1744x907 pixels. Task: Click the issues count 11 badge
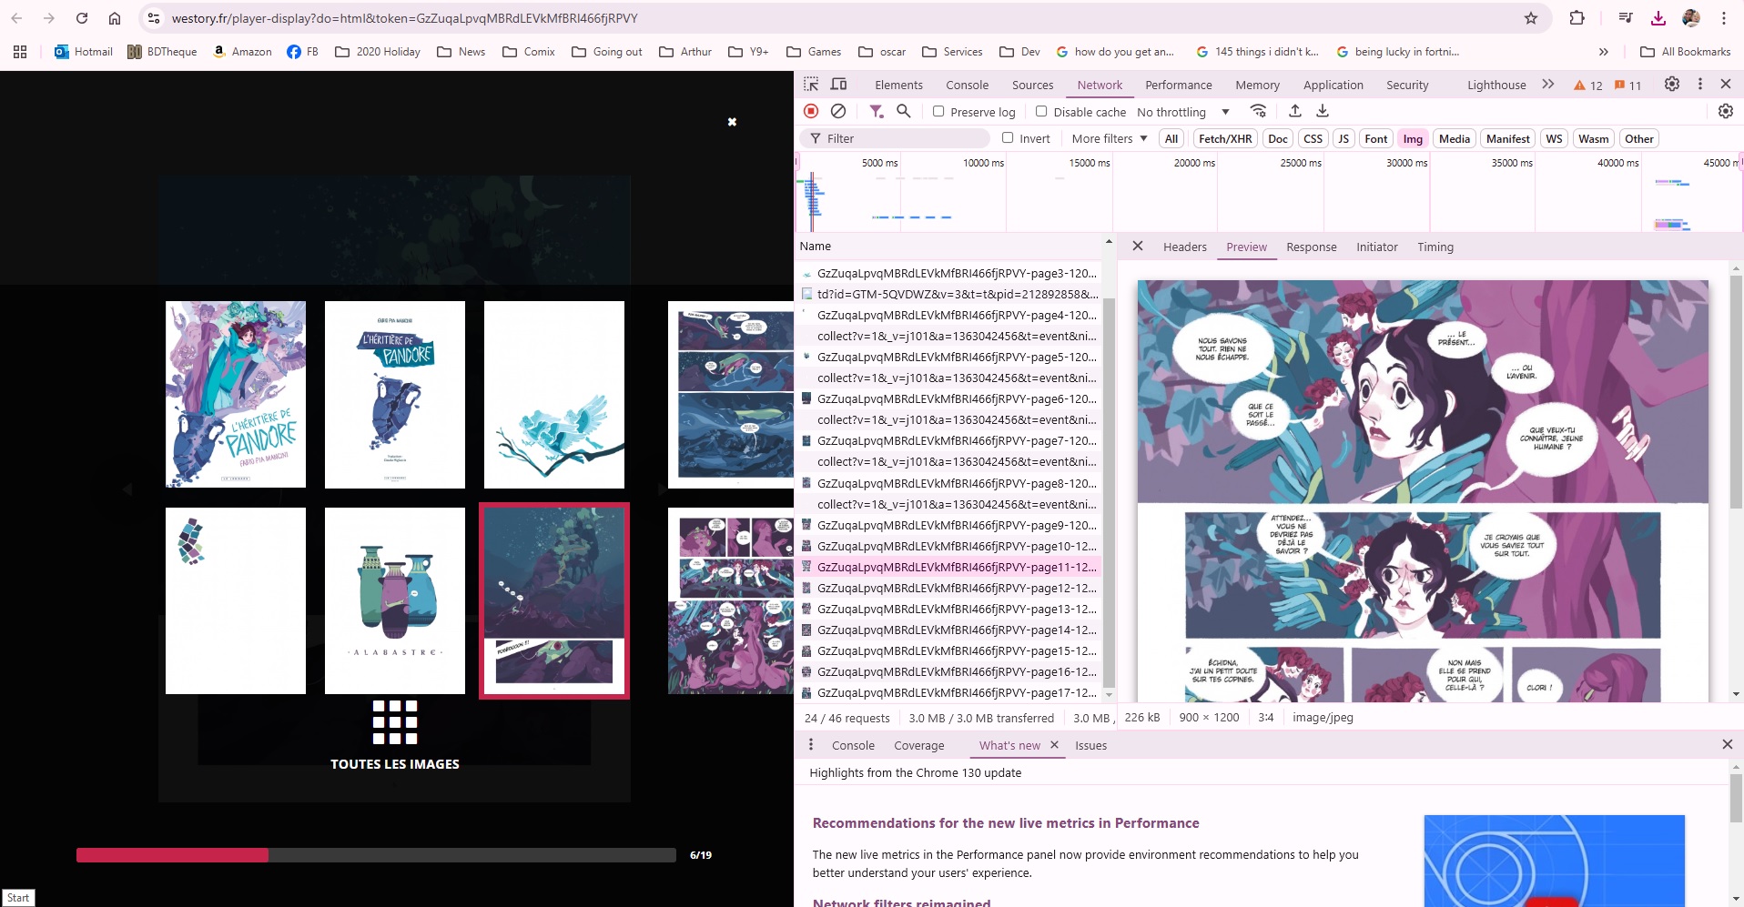pos(1627,85)
